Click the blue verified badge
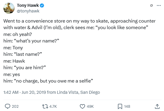Screen dimensions: 164x111 [x=42, y=5]
